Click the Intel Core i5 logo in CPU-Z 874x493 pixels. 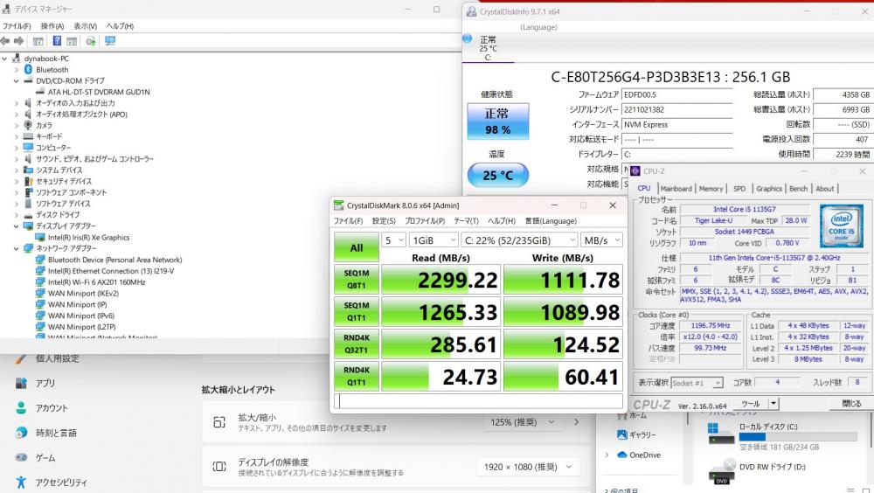point(841,226)
